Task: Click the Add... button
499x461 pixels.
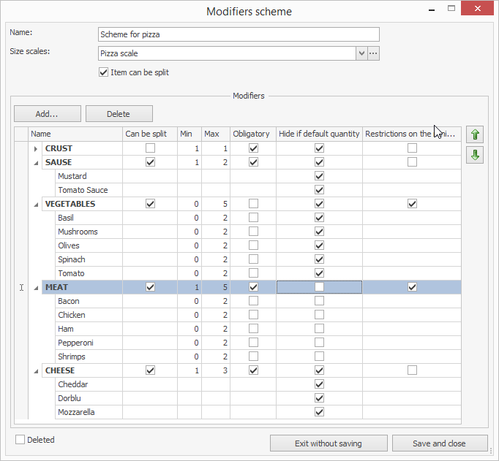Action: coord(47,114)
